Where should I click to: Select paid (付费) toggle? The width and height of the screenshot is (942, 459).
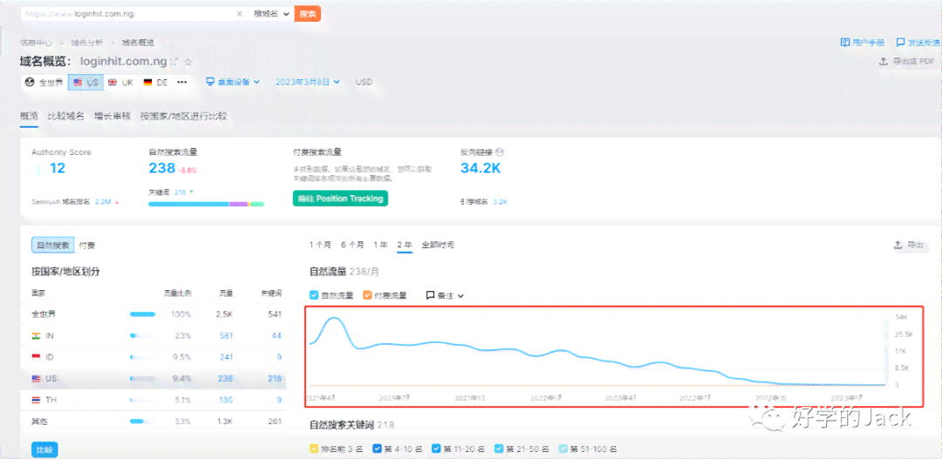(x=87, y=245)
